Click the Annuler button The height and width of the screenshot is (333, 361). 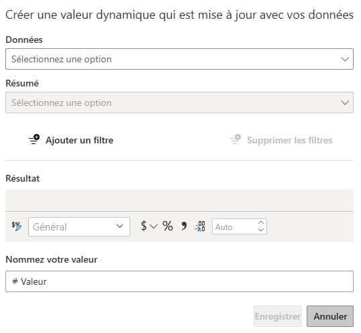pyautogui.click(x=330, y=316)
